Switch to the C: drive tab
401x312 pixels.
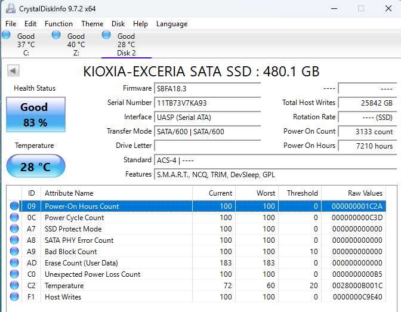26,44
